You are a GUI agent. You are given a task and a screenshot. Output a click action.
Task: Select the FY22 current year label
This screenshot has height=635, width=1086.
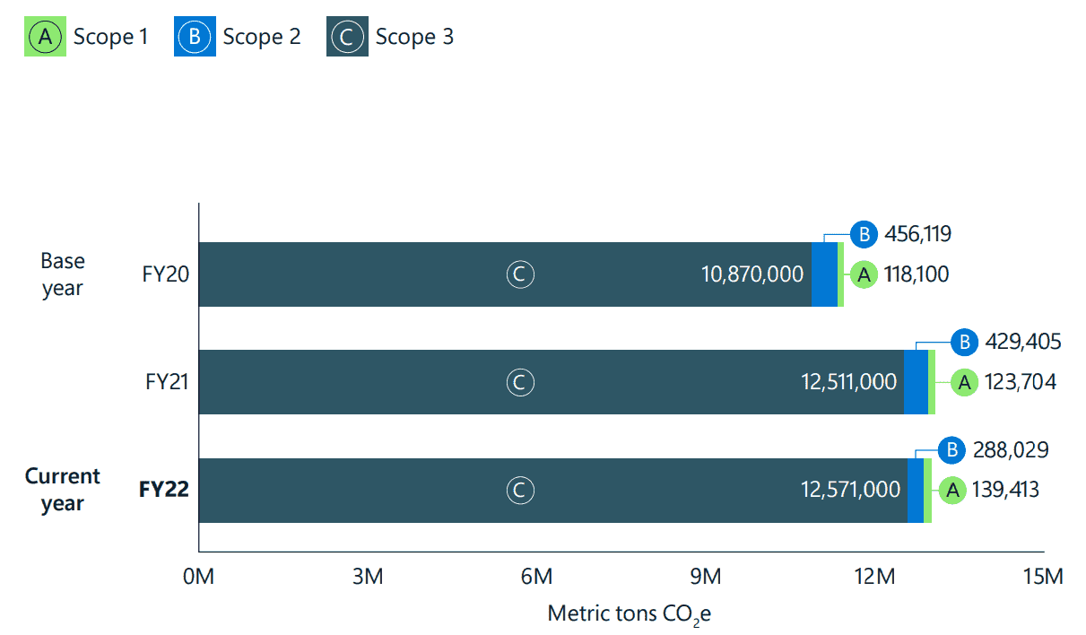pyautogui.click(x=163, y=490)
